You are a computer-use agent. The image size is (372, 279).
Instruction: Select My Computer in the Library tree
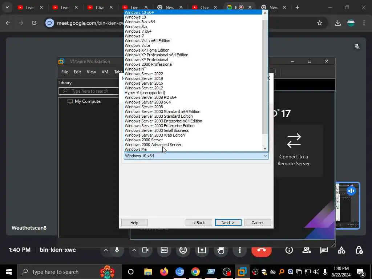pyautogui.click(x=88, y=101)
